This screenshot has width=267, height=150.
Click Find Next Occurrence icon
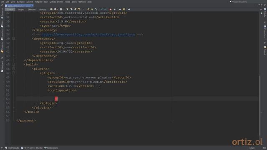pos(76,9)
